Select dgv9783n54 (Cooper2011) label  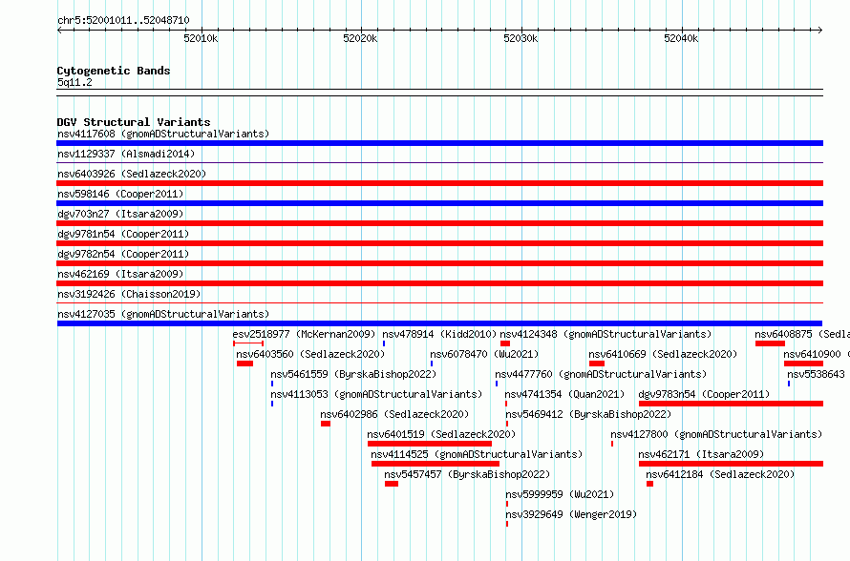tap(704, 394)
